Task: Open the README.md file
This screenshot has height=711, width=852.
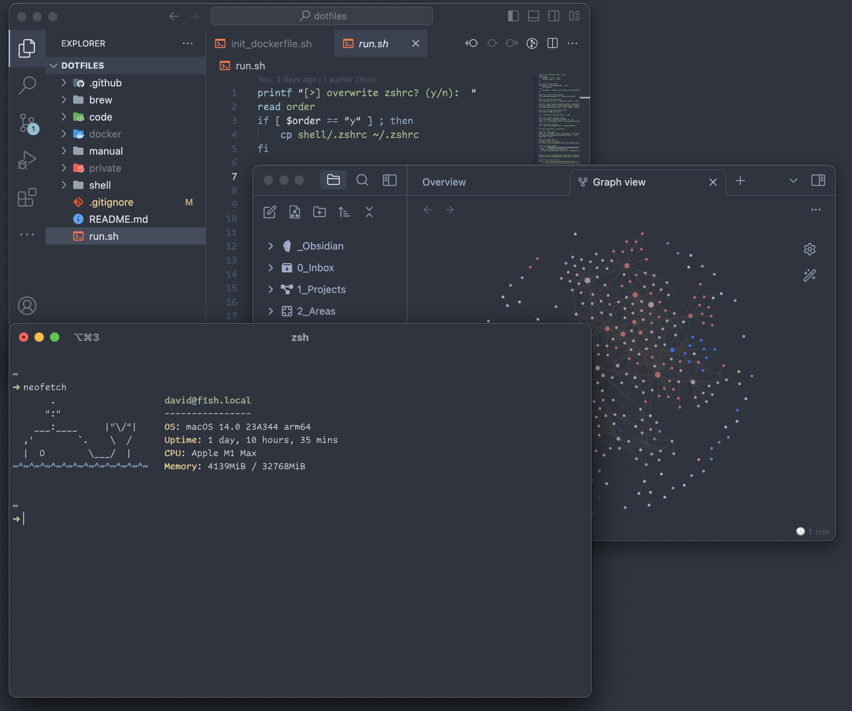Action: click(x=118, y=219)
